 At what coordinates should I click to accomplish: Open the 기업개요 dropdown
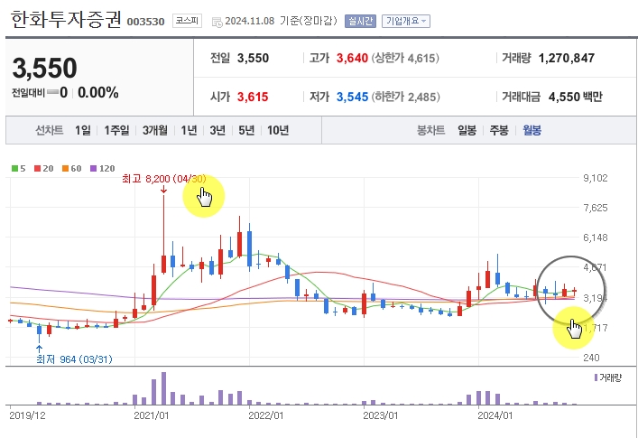tap(406, 21)
